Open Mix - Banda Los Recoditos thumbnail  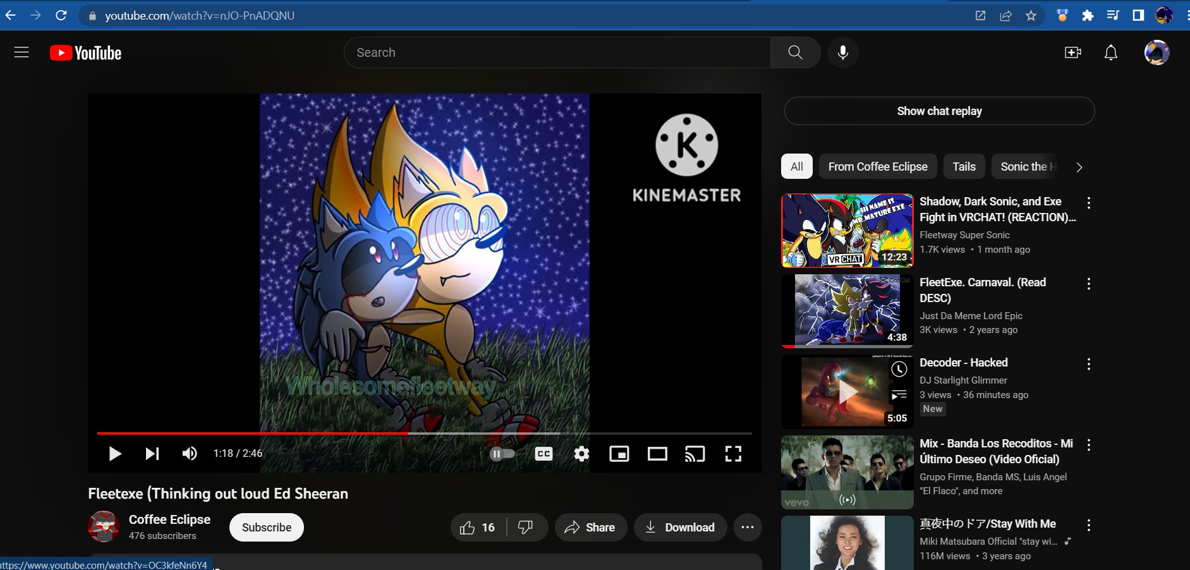pyautogui.click(x=847, y=472)
